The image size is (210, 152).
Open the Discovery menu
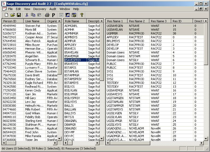40,9
